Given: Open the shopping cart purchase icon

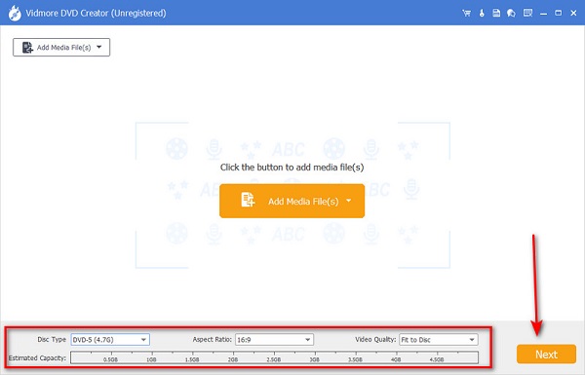Looking at the screenshot, I should pos(466,13).
